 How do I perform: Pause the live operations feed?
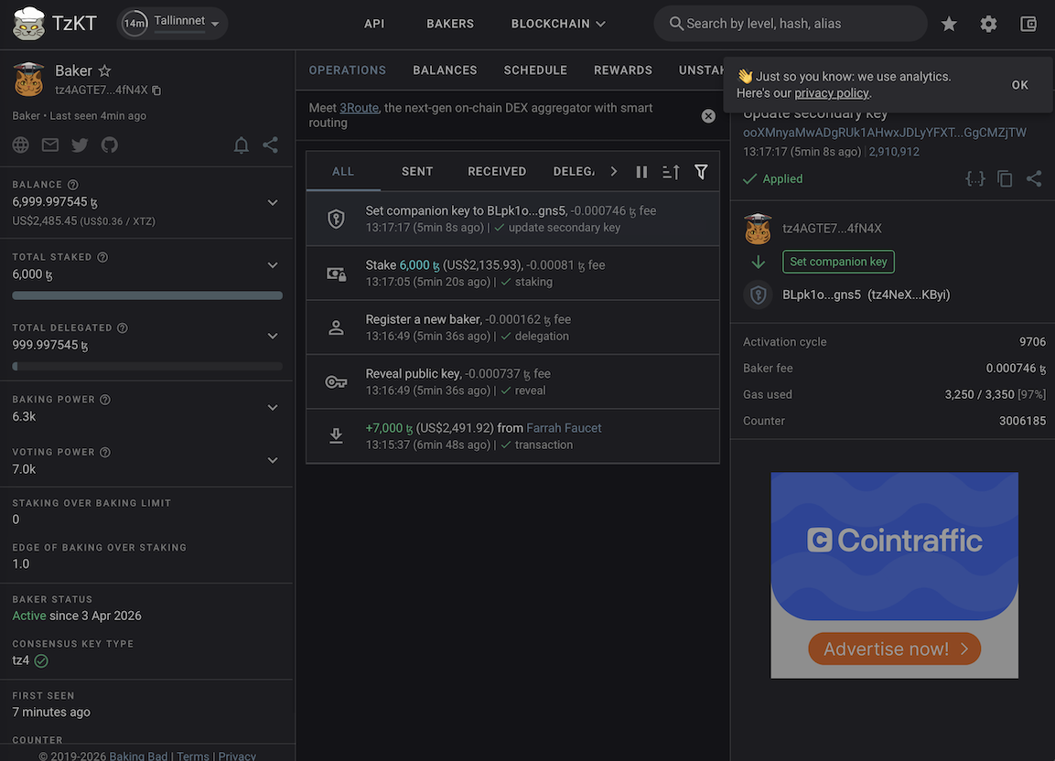click(641, 172)
